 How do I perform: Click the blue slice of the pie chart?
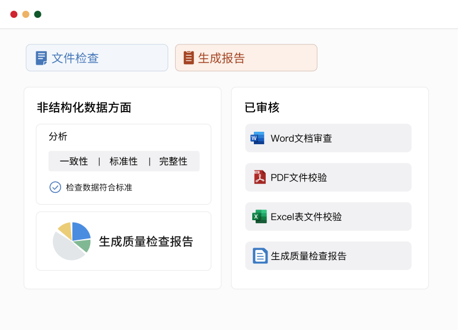pos(80,231)
